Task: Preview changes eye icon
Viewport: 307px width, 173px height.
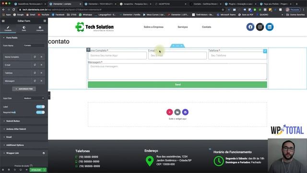Action: coord(27,170)
